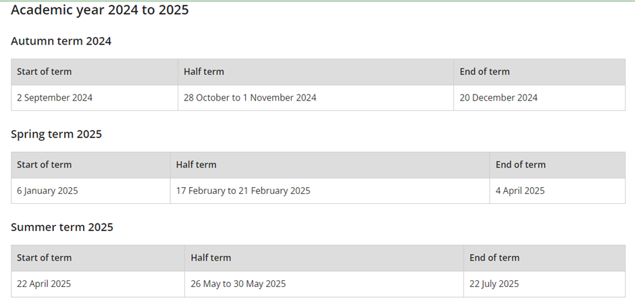Viewport: 635px width, 308px height.
Task: Select the 6 January 2025 cell
Action: pyautogui.click(x=91, y=190)
